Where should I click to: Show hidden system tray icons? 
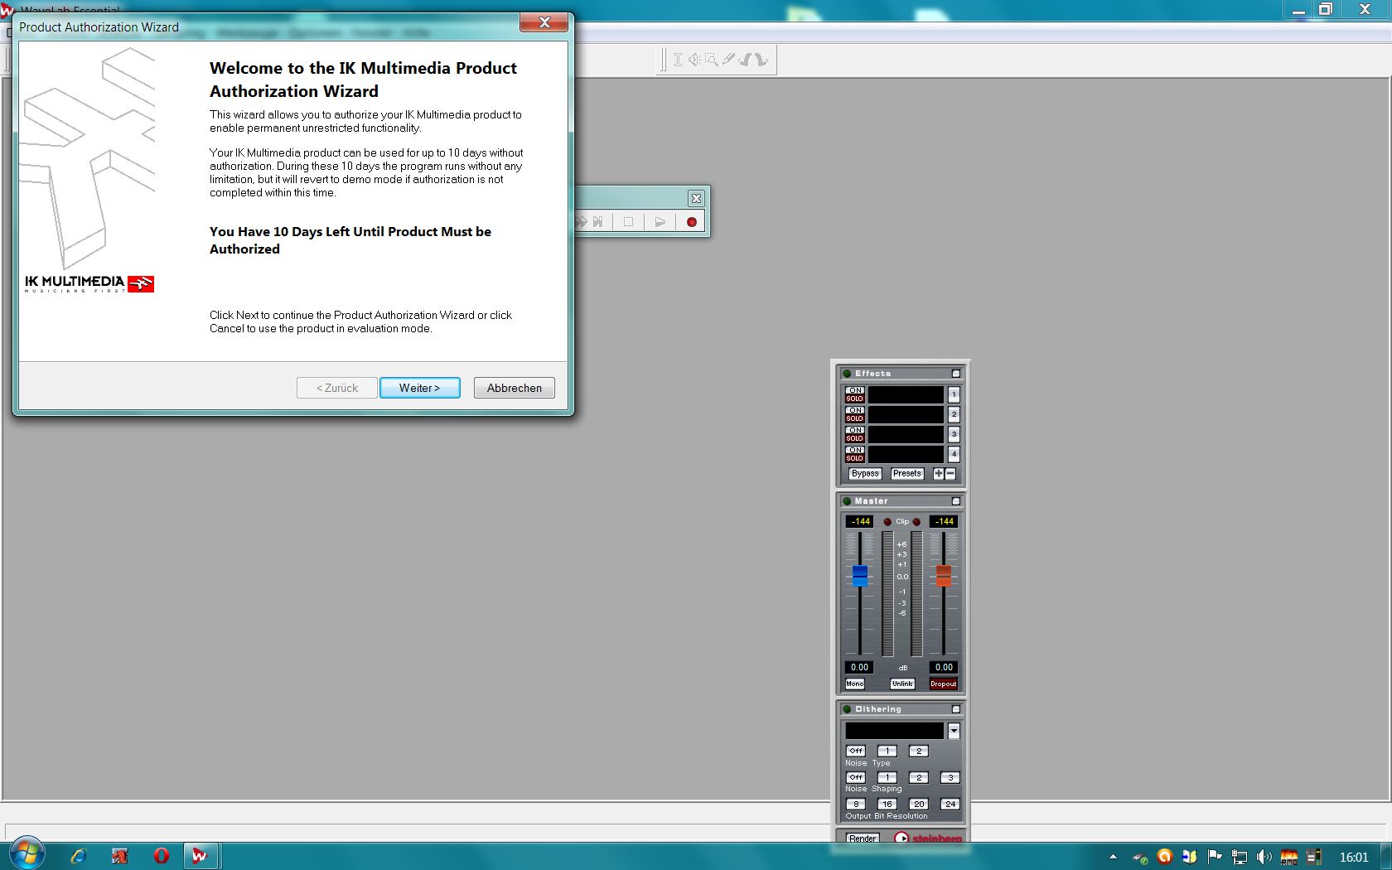click(1114, 857)
